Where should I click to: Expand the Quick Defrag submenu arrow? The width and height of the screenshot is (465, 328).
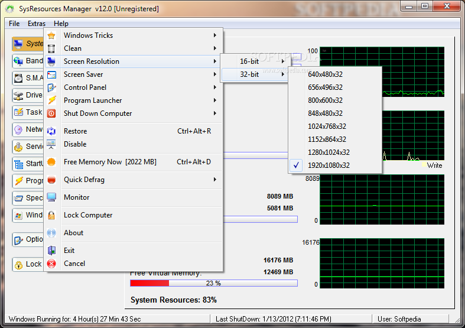tap(214, 180)
